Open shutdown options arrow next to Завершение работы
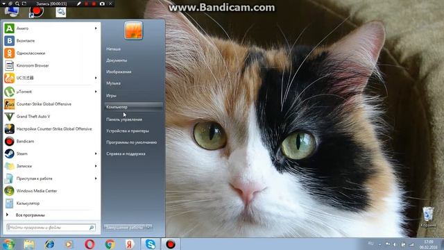Viewport: 444px width, 250px height. point(148,227)
